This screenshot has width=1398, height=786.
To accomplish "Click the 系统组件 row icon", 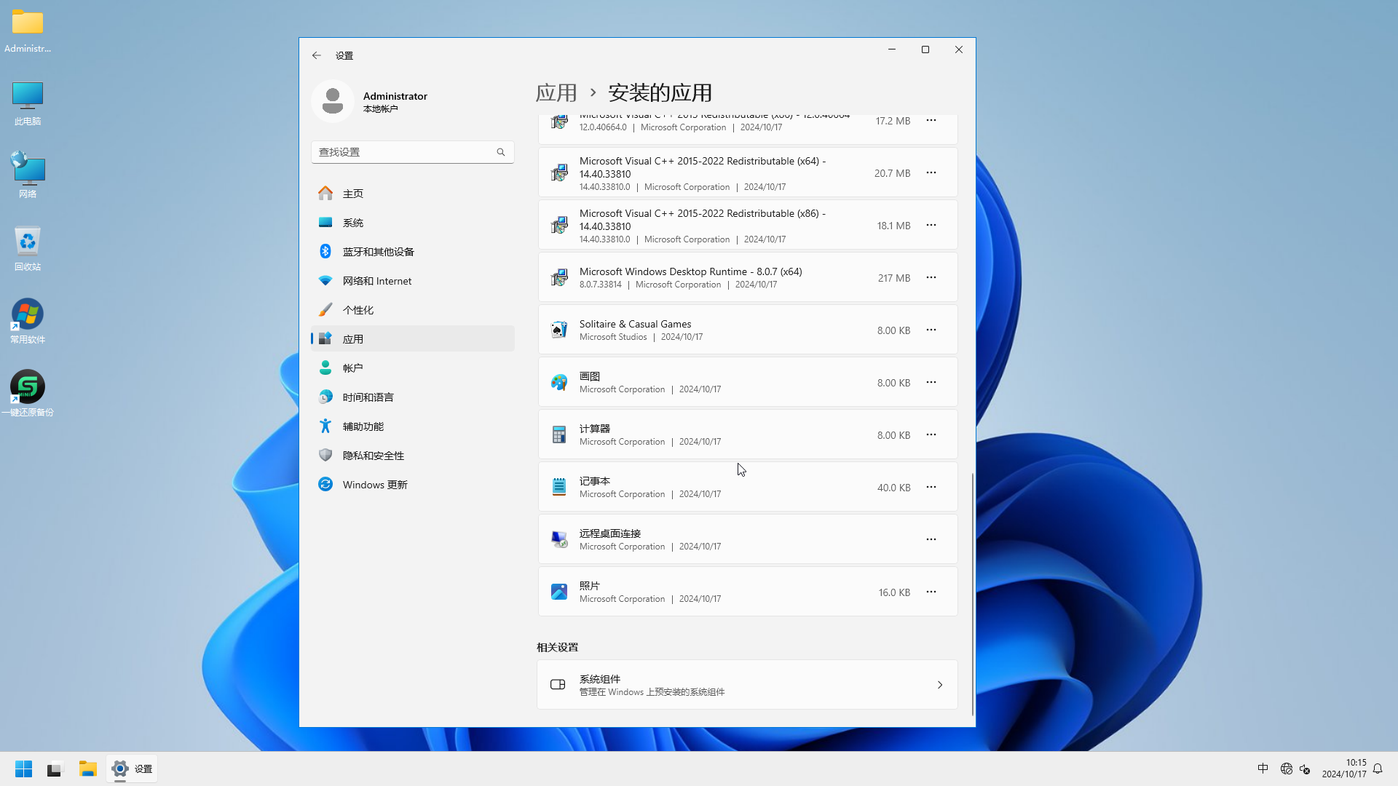I will [x=558, y=685].
